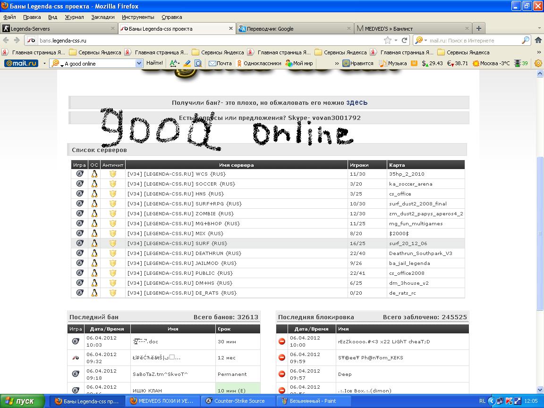Bookmark this page with the star icon

[x=388, y=40]
